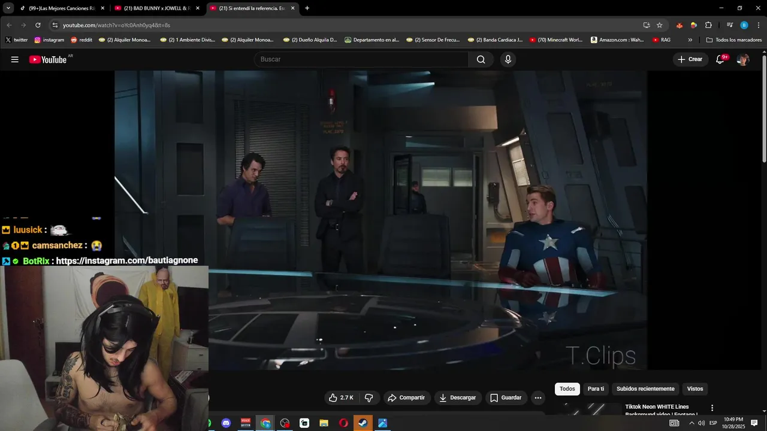Switch to Las Mejores Canciones tab
Image resolution: width=767 pixels, height=431 pixels.
61,8
